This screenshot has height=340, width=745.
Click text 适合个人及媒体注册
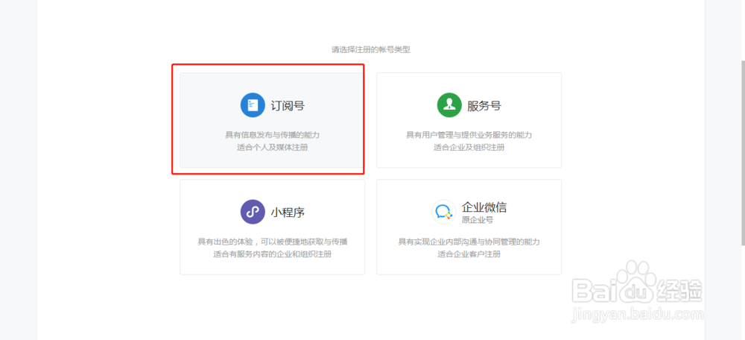pos(272,148)
